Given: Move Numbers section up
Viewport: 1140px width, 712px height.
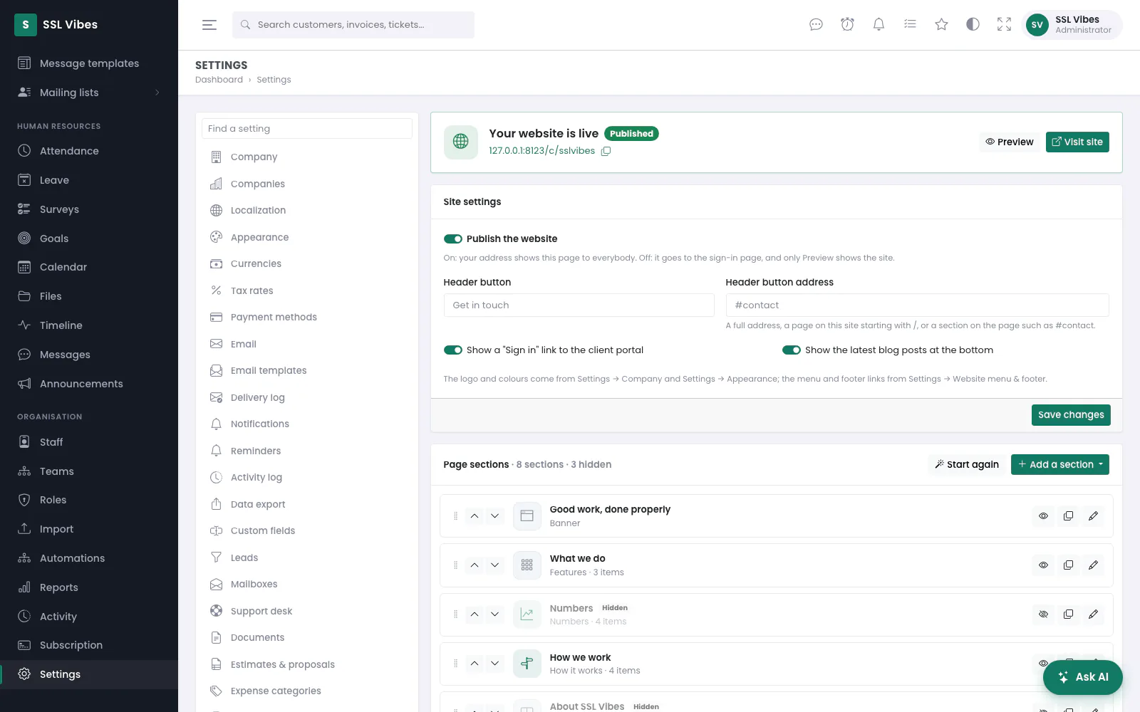Looking at the screenshot, I should [x=475, y=614].
